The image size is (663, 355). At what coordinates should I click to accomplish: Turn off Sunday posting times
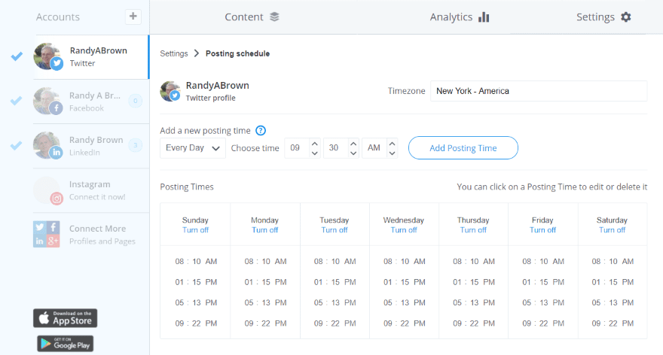[195, 230]
